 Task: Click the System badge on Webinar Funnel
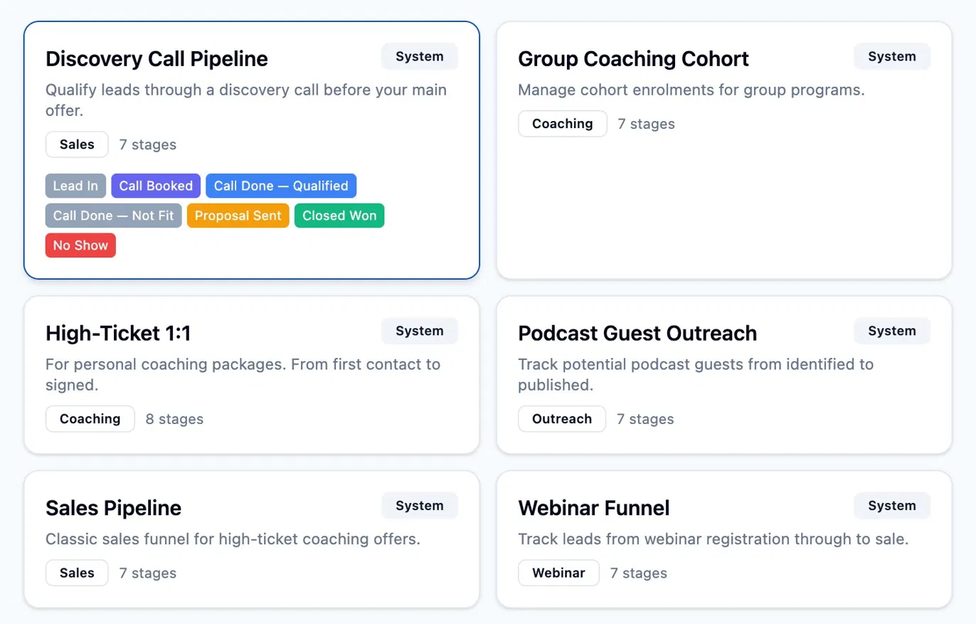point(892,506)
